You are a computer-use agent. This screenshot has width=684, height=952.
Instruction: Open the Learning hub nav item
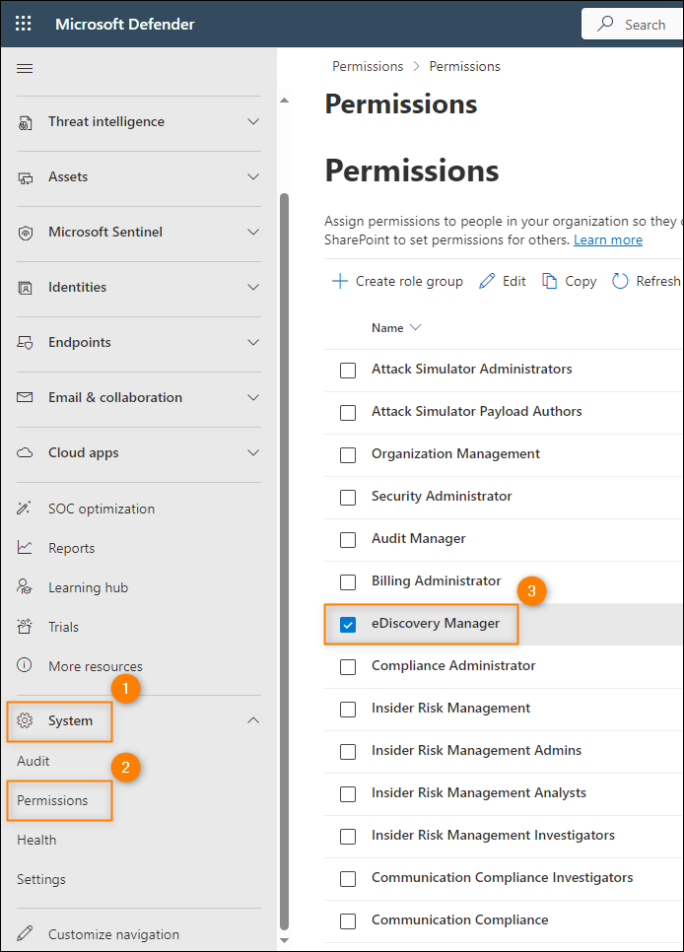(x=88, y=587)
